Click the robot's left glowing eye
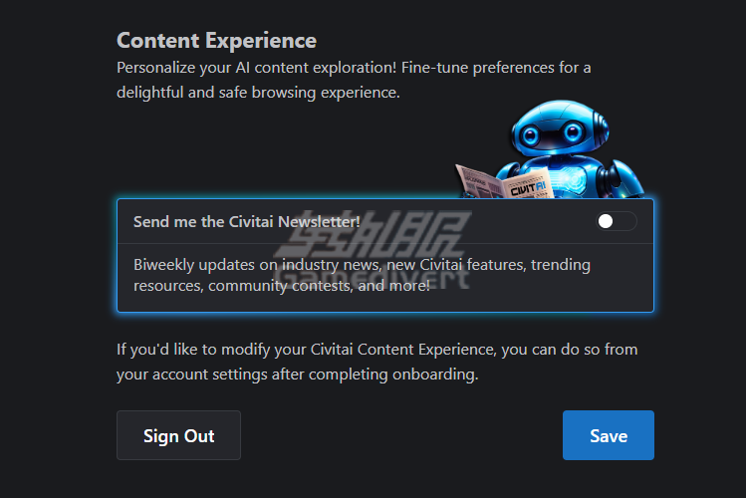Image resolution: width=746 pixels, height=498 pixels. click(531, 136)
